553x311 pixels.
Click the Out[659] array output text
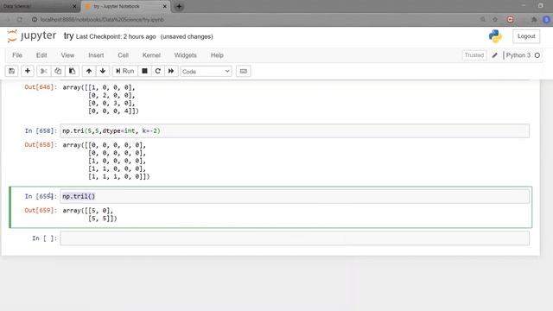pyautogui.click(x=90, y=214)
